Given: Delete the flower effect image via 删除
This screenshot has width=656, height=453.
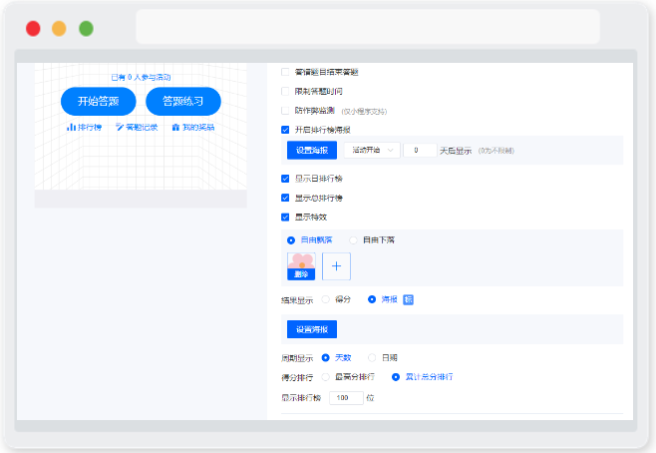Looking at the screenshot, I should point(301,274).
